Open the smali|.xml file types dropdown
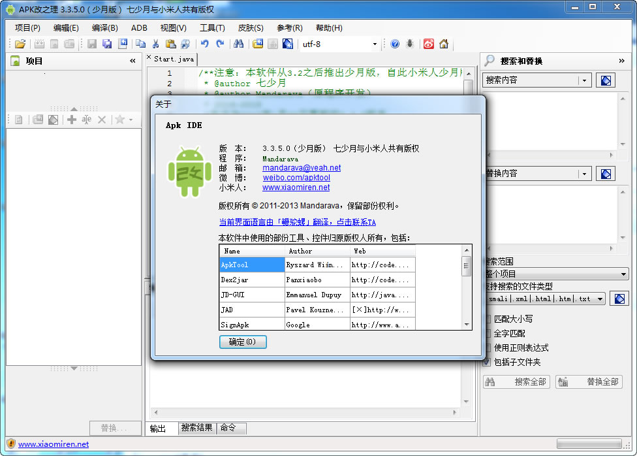This screenshot has width=637, height=456. click(x=600, y=299)
